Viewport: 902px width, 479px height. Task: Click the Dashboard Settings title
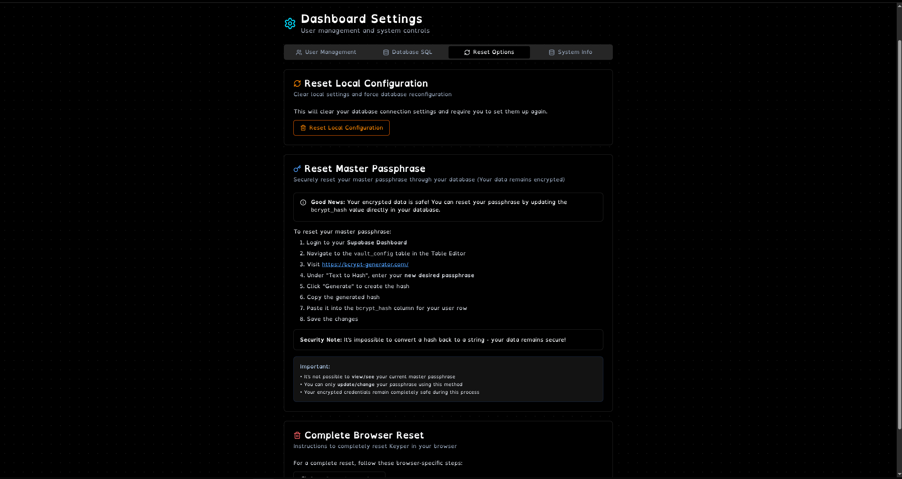pyautogui.click(x=361, y=19)
